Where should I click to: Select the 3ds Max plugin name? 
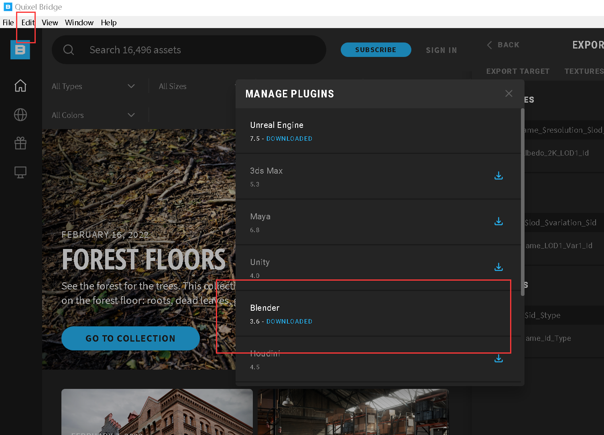[x=266, y=171]
